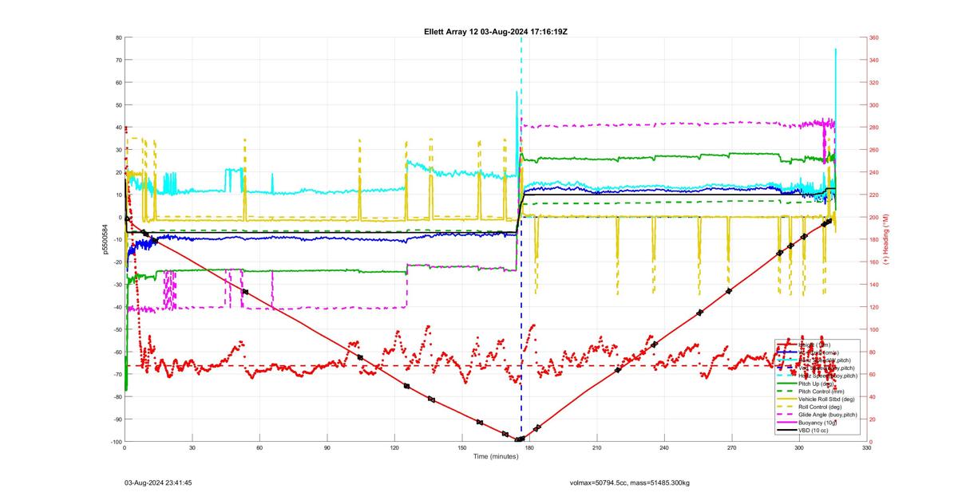Image resolution: width=958 pixels, height=496 pixels.
Task: Click the "volmax=50794.5cc, mass=51485.300kg" footer text
Action: (629, 482)
